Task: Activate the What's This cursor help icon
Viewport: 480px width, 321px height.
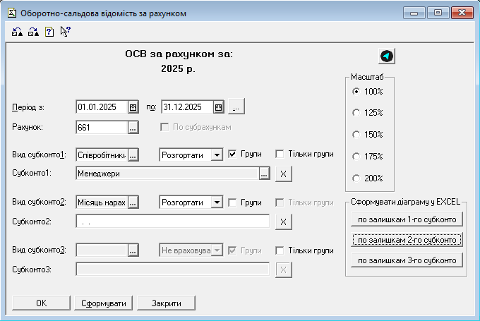Action: click(65, 32)
